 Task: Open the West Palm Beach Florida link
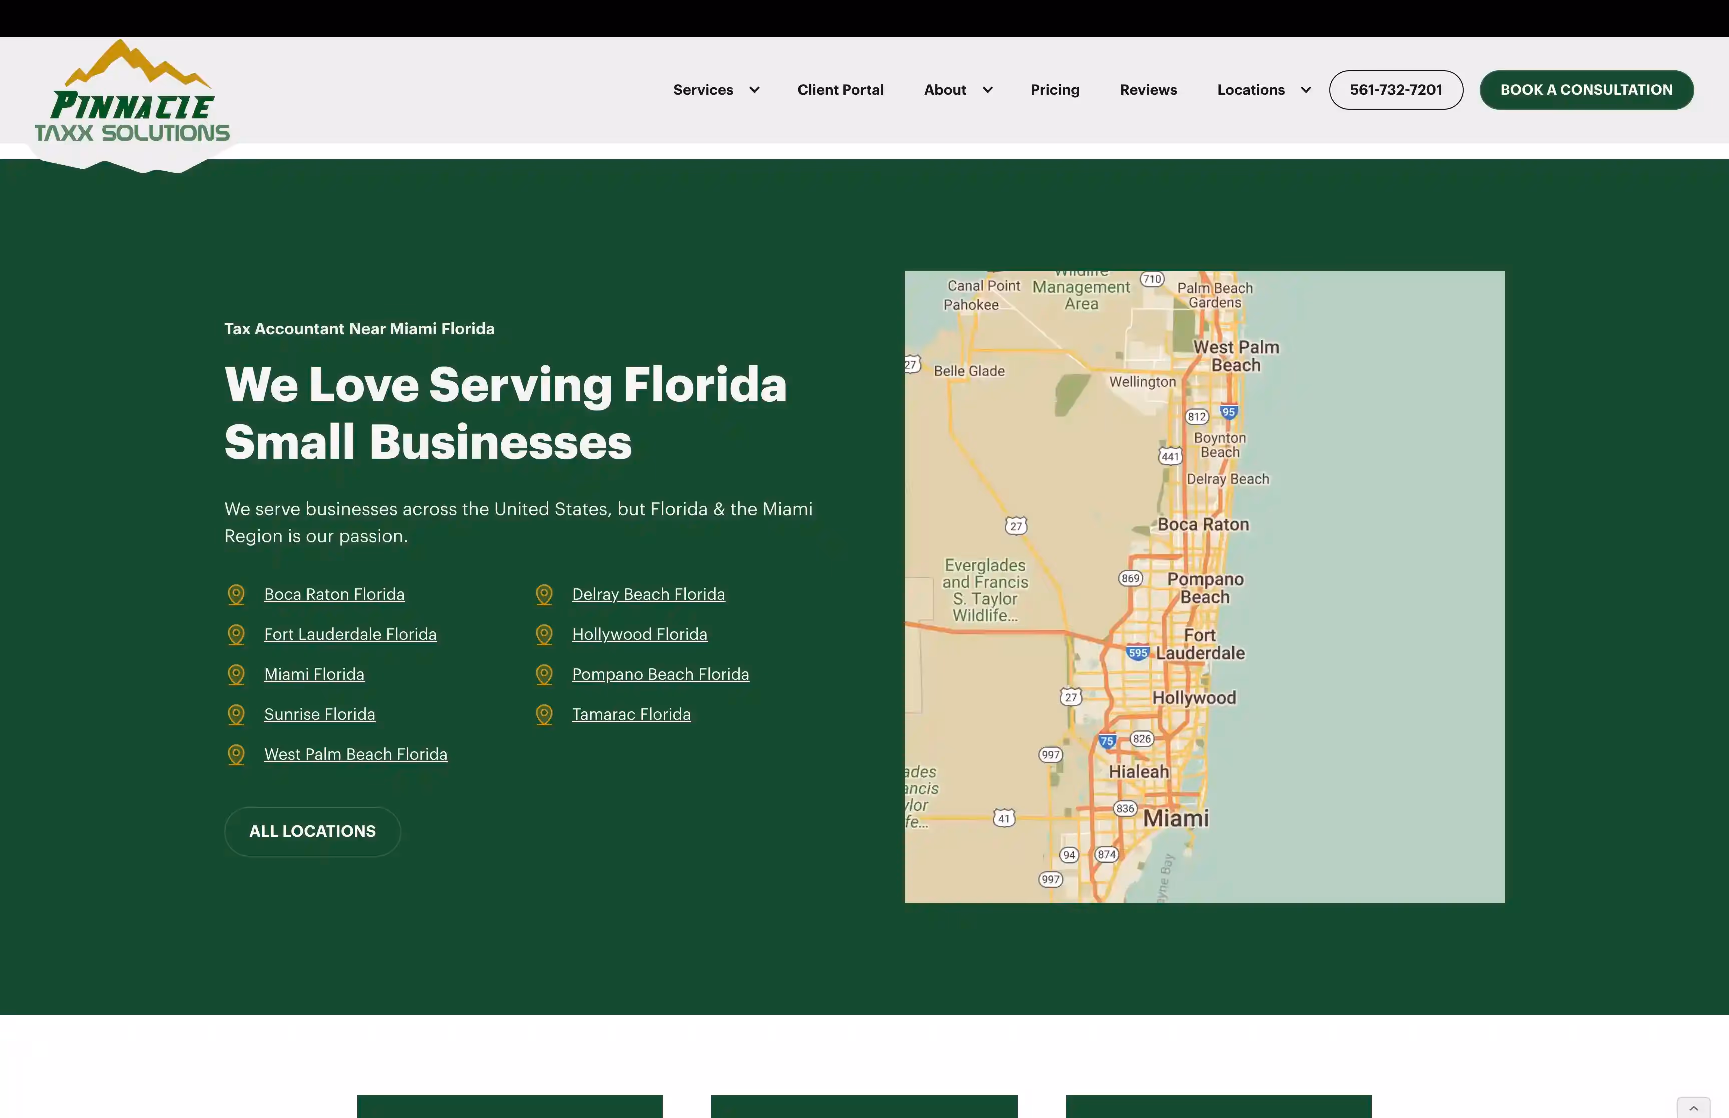pyautogui.click(x=356, y=754)
